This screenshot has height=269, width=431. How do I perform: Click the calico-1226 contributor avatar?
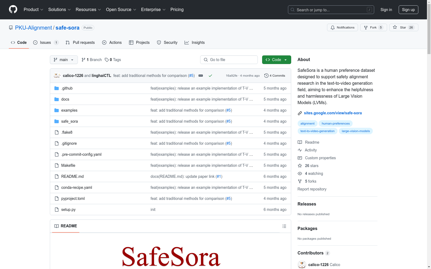[302, 265]
